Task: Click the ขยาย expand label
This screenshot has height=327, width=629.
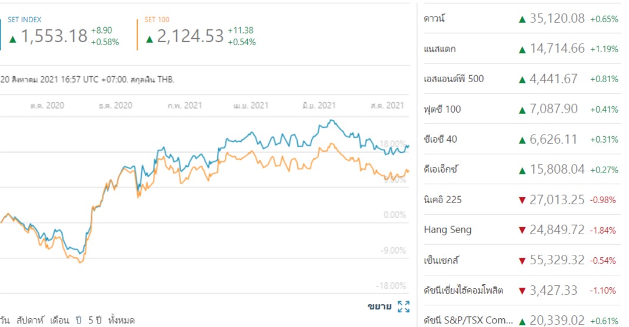Action: pos(380,306)
